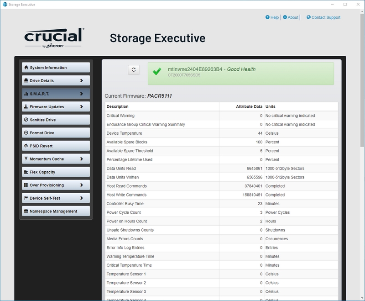365x301 pixels.
Task: Select the Temperature Sensor 2 label
Action: (x=126, y=283)
